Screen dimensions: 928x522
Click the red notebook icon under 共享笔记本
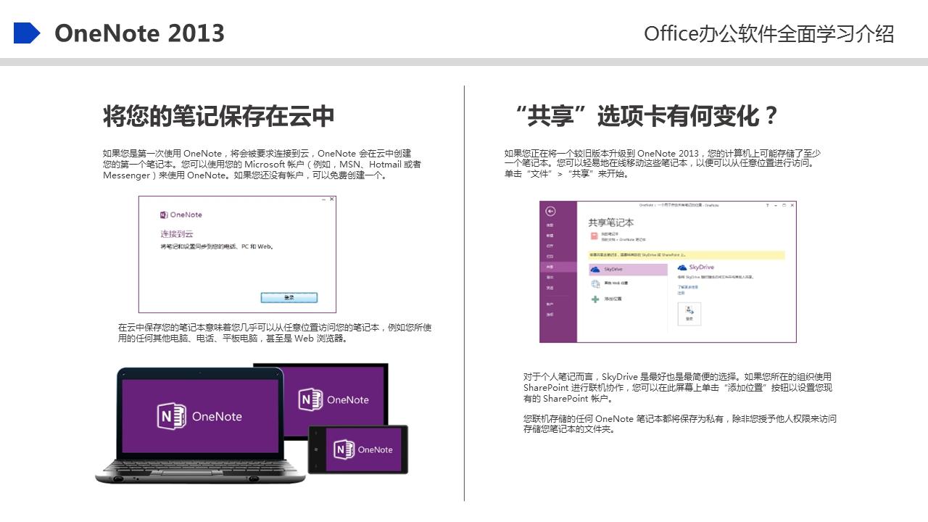click(x=594, y=236)
